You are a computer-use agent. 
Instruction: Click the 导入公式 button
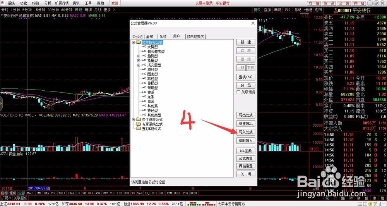pyautogui.click(x=246, y=132)
